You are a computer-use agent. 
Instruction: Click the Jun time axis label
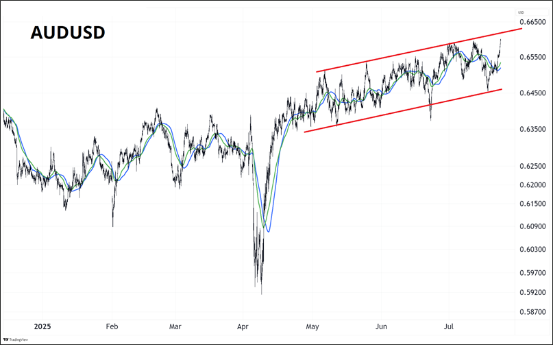[x=382, y=328]
